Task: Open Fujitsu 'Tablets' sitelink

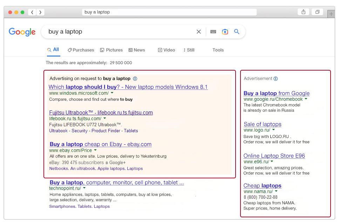Action: click(x=131, y=131)
